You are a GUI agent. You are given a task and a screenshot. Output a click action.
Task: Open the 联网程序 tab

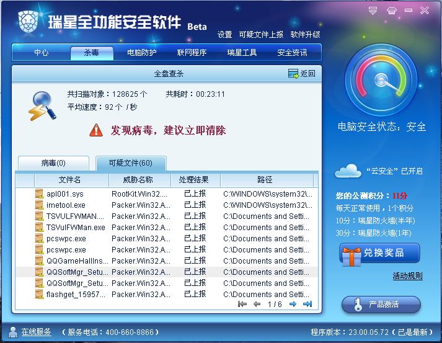click(192, 53)
